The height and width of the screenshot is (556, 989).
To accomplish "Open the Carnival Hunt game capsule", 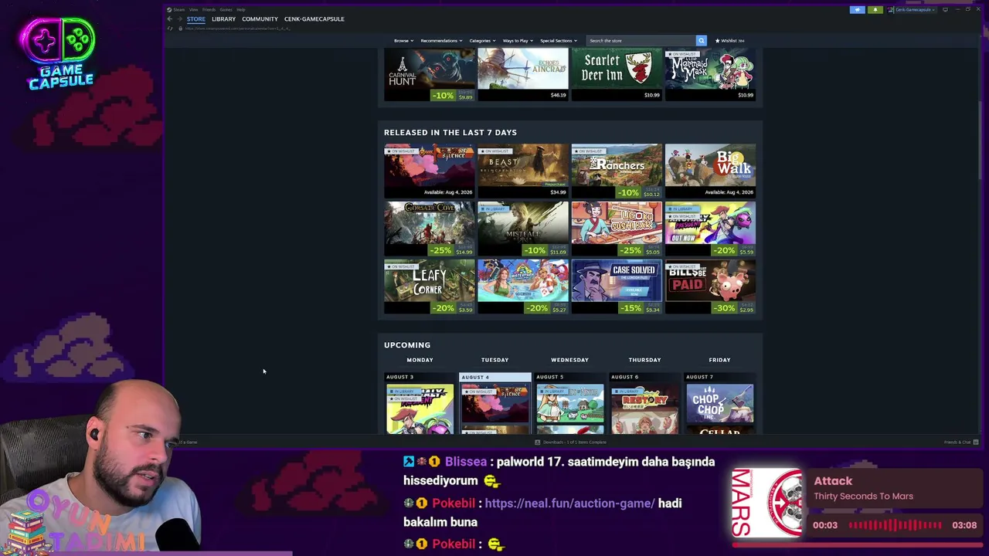I will pyautogui.click(x=430, y=74).
